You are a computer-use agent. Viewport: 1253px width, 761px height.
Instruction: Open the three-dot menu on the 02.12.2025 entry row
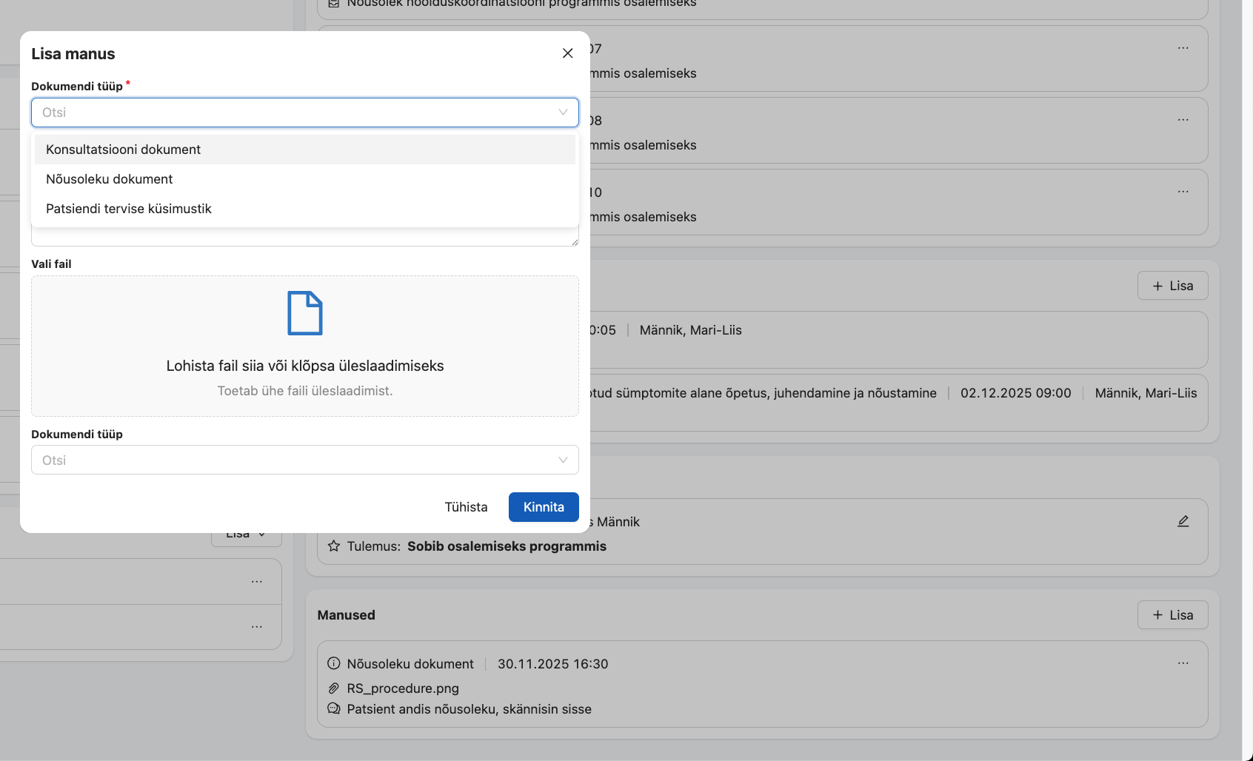click(1183, 393)
